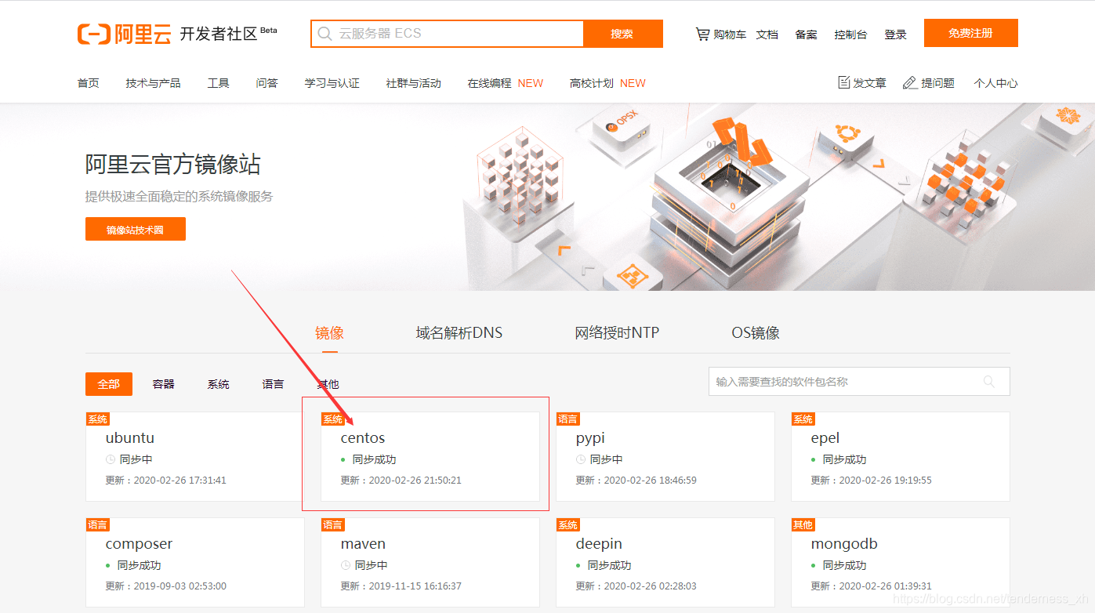Click 更新：2020-02-26 17:31:41 text

coord(165,481)
